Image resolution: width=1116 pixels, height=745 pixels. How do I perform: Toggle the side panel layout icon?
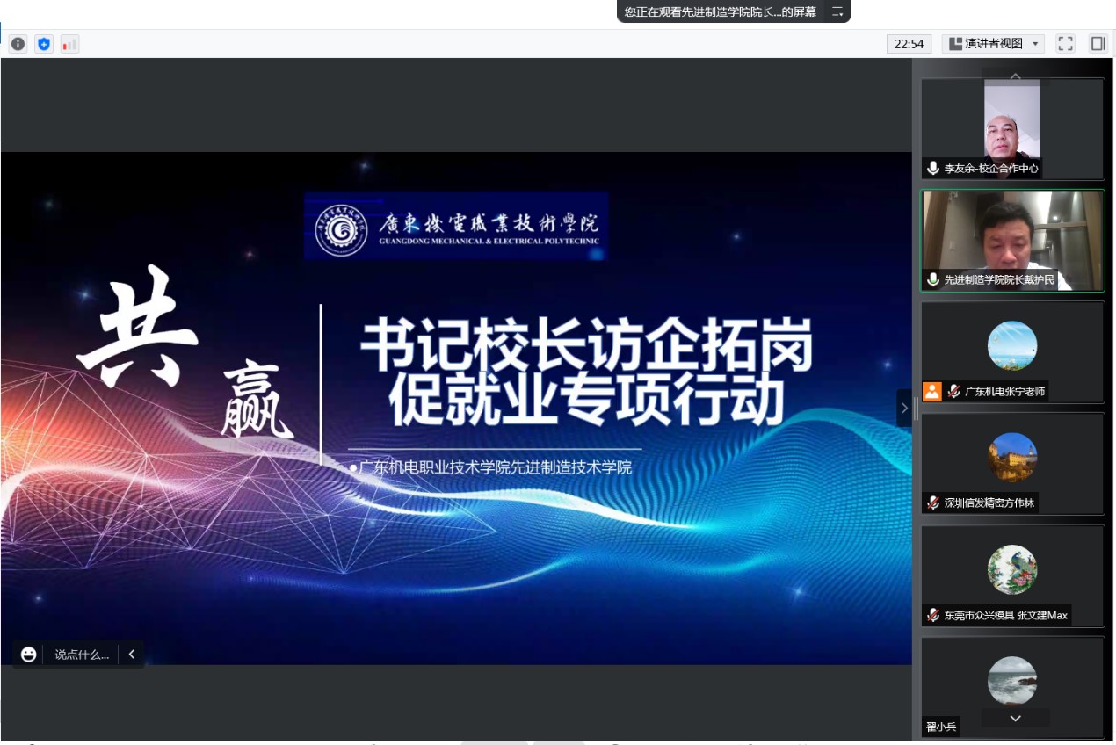tap(1098, 44)
